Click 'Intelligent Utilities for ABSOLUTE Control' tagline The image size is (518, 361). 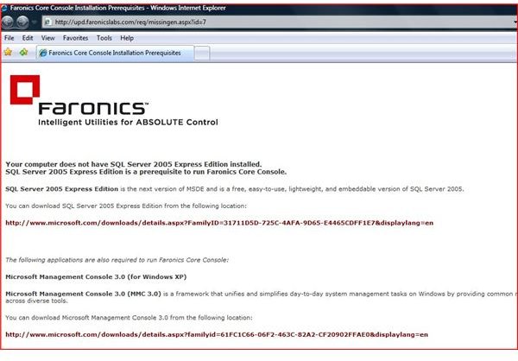tap(128, 123)
